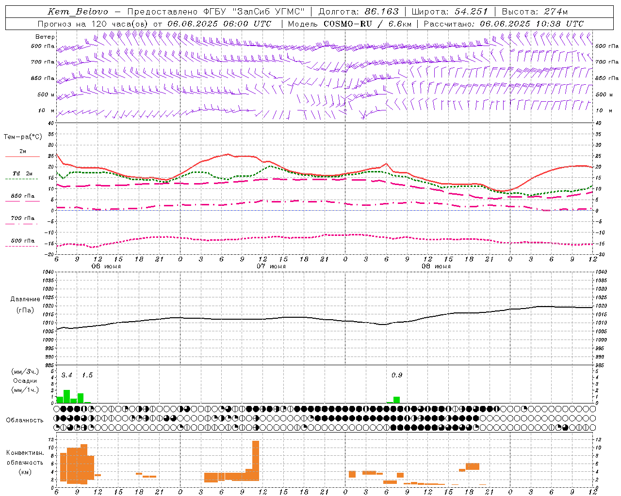
Task: Click the precipitation total "3.4"
Action: (x=67, y=375)
